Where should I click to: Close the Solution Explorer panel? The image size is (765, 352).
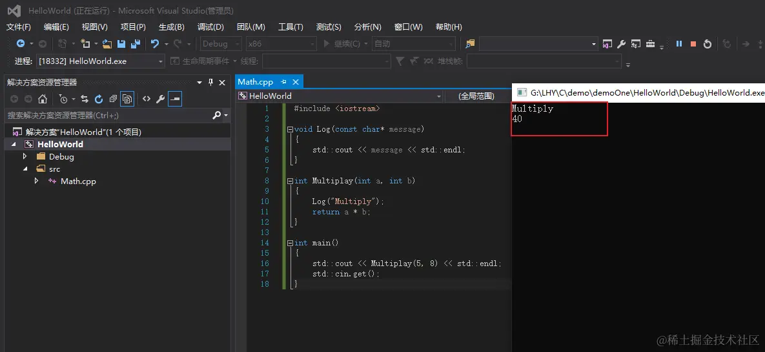pos(222,82)
